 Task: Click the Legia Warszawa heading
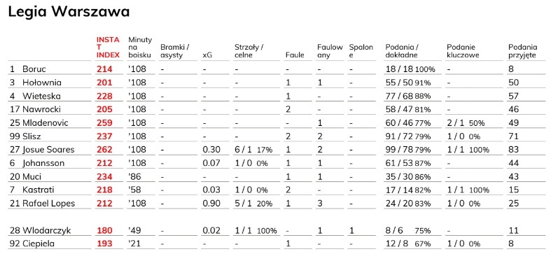(x=69, y=12)
